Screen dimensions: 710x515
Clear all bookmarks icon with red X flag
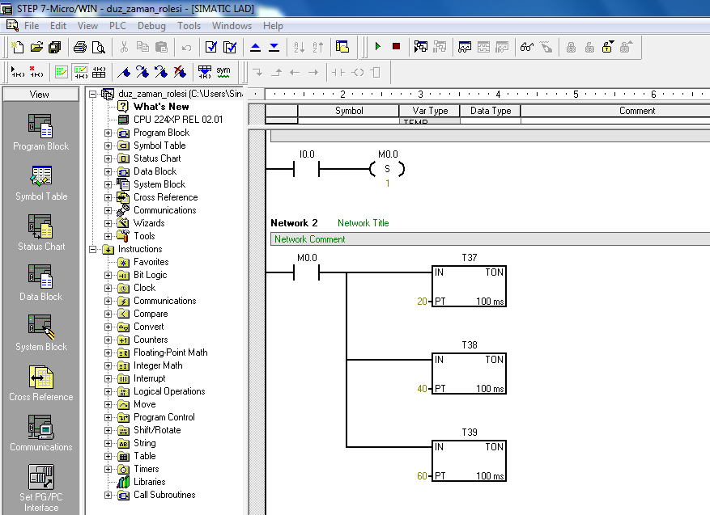(180, 72)
